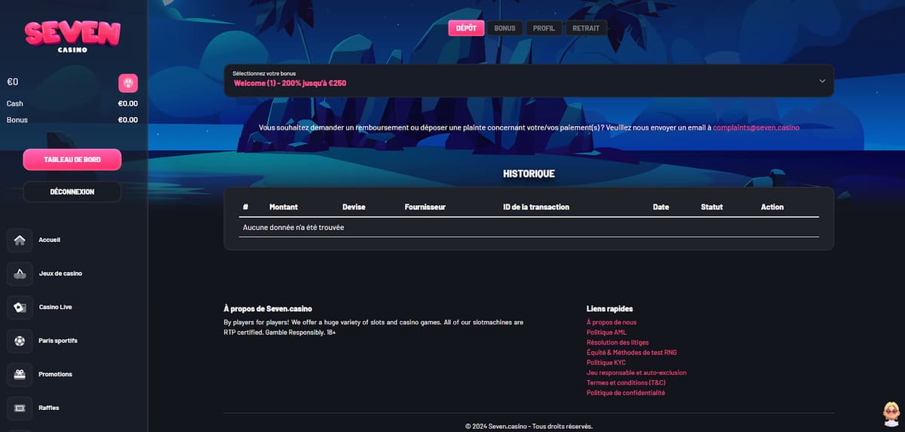Expand the bonus selection dropdown
The height and width of the screenshot is (432, 905).
coord(528,80)
